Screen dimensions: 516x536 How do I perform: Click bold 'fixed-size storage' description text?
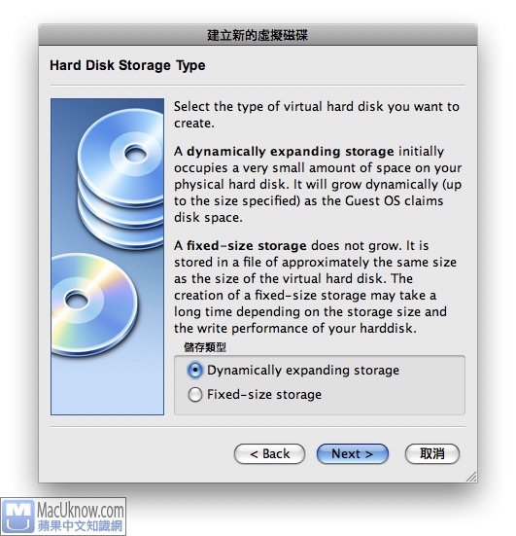(x=246, y=246)
